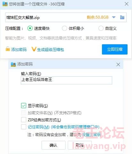Open the 添加密码 link
The width and height of the screenshot is (132, 154).
[19, 49]
